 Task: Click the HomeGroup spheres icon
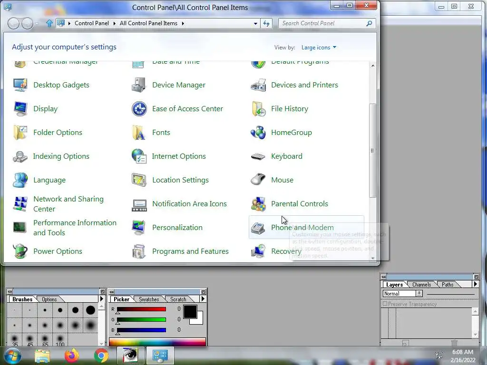258,133
